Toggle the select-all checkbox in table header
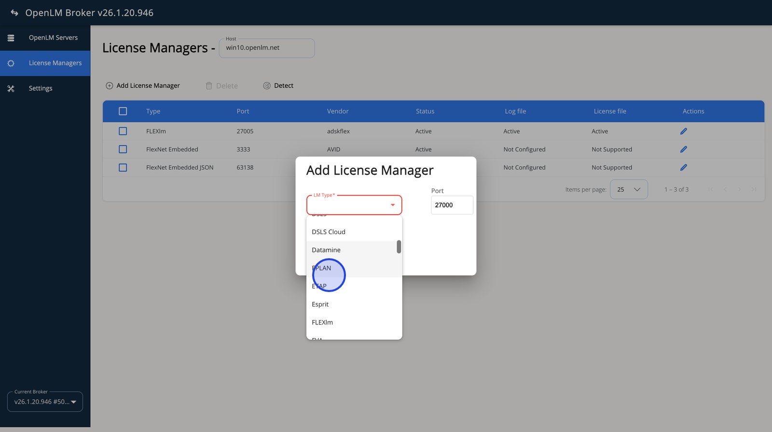772x432 pixels. coord(123,111)
